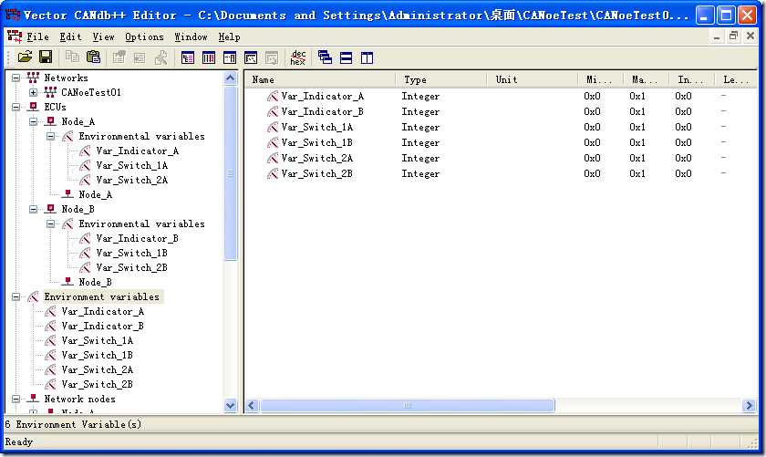
Task: Click the list horizontal scroll right arrow
Action: point(749,405)
